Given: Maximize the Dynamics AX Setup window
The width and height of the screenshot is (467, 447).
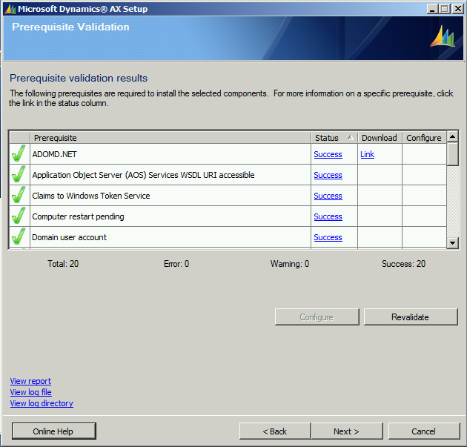Looking at the screenshot, I should click(444, 9).
